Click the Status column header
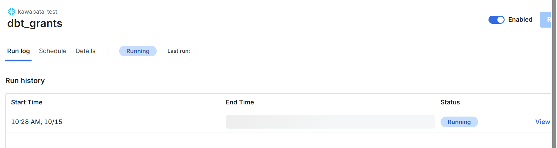Image resolution: width=557 pixels, height=148 pixels. [450, 102]
